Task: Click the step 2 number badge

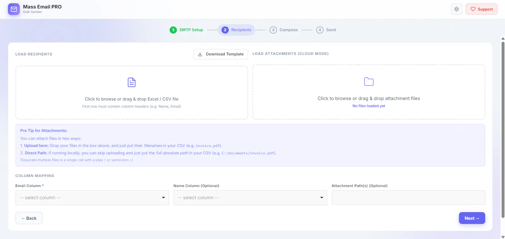Action: (225, 30)
